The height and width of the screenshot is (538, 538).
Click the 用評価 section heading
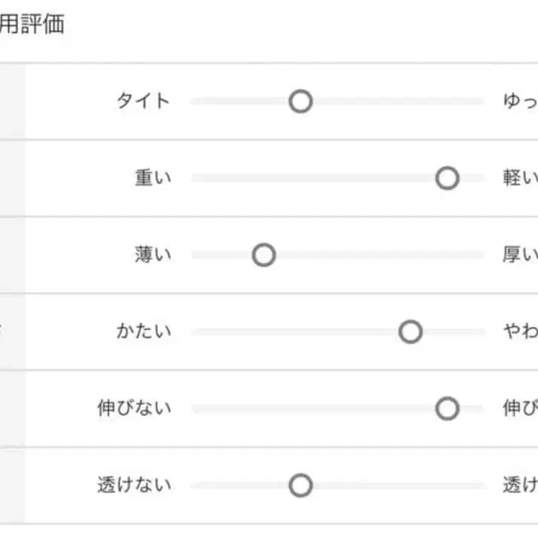point(32,25)
